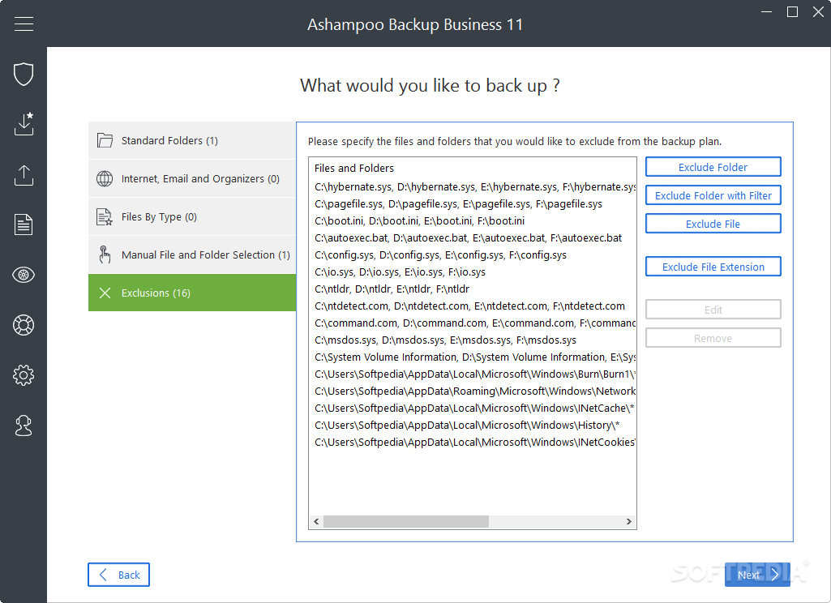
Task: Click the right arrow of horizontal scrollbar
Action: pos(628,521)
